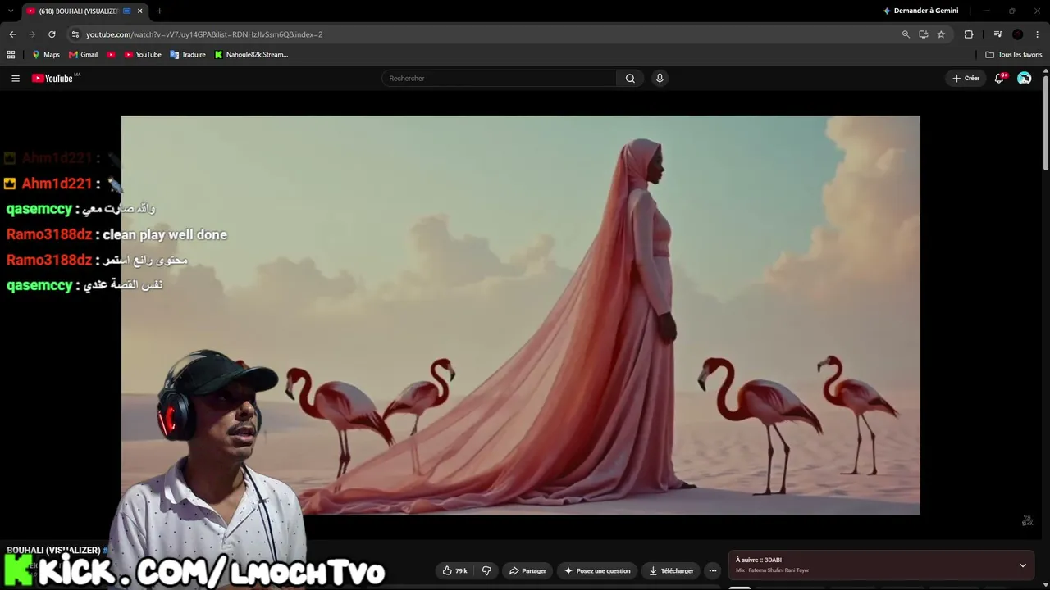This screenshot has width=1050, height=590.
Task: Close the BOUHALI (VISUALIZER) tab
Action: (139, 11)
